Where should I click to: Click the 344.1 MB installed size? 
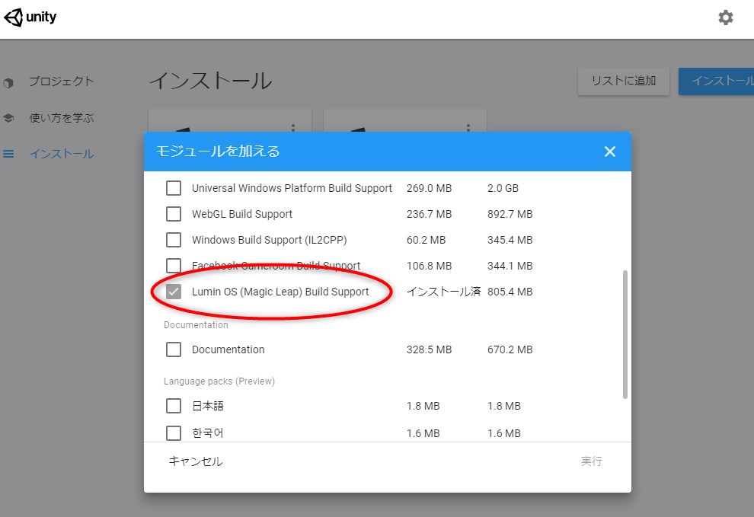pyautogui.click(x=510, y=266)
